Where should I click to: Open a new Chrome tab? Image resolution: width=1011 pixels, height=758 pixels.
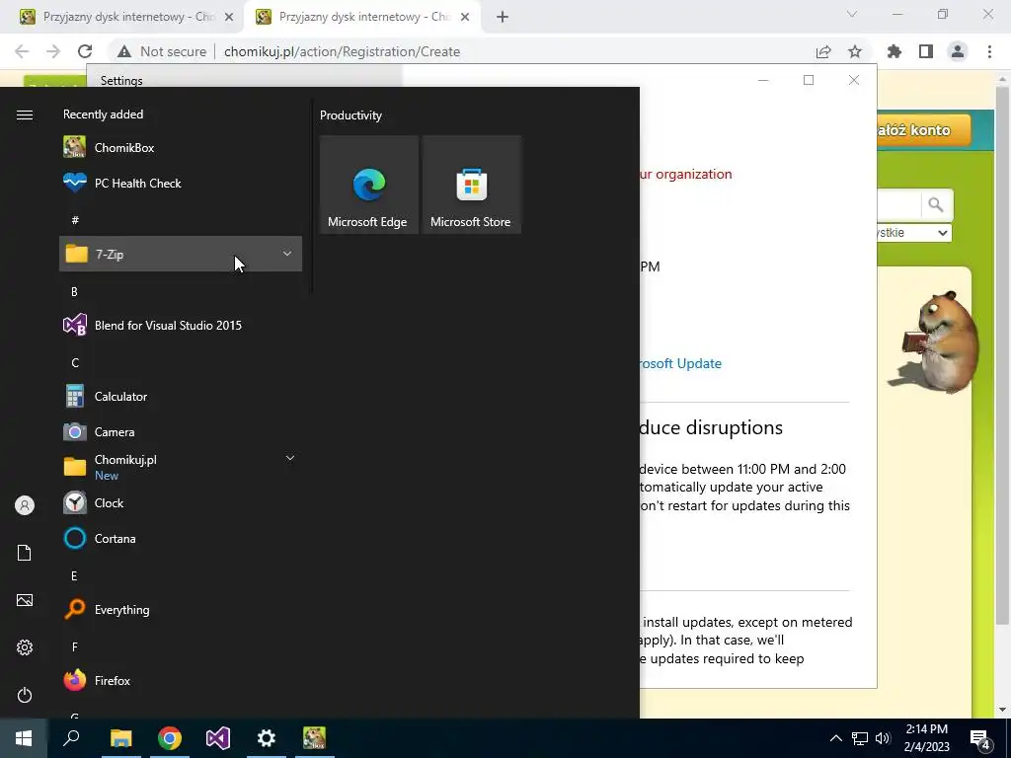coord(503,18)
